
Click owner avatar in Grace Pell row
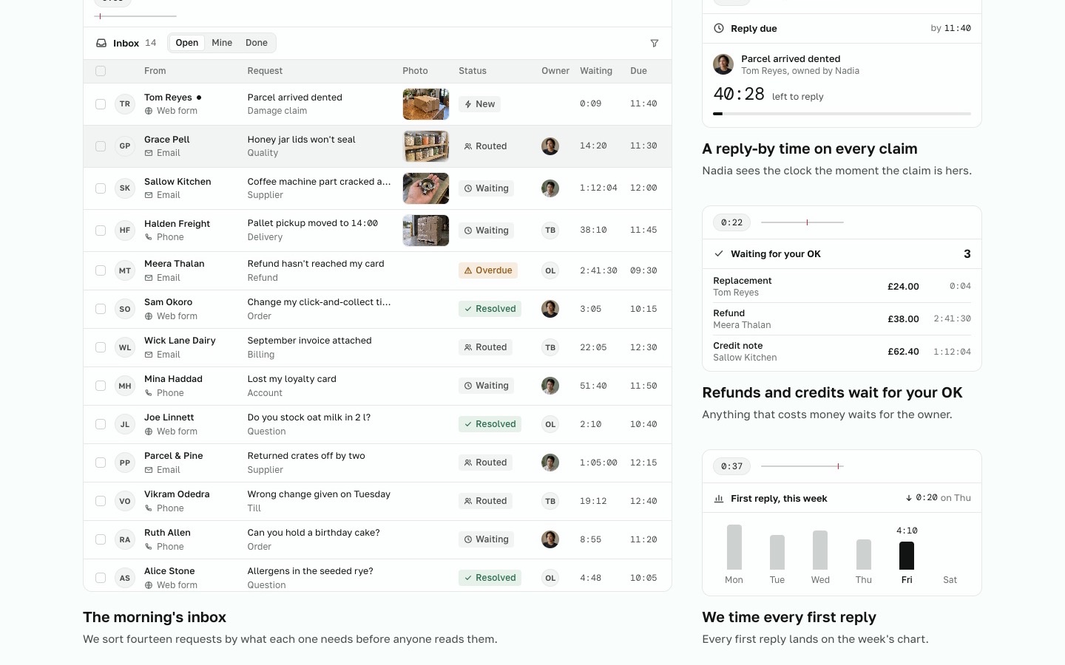550,146
